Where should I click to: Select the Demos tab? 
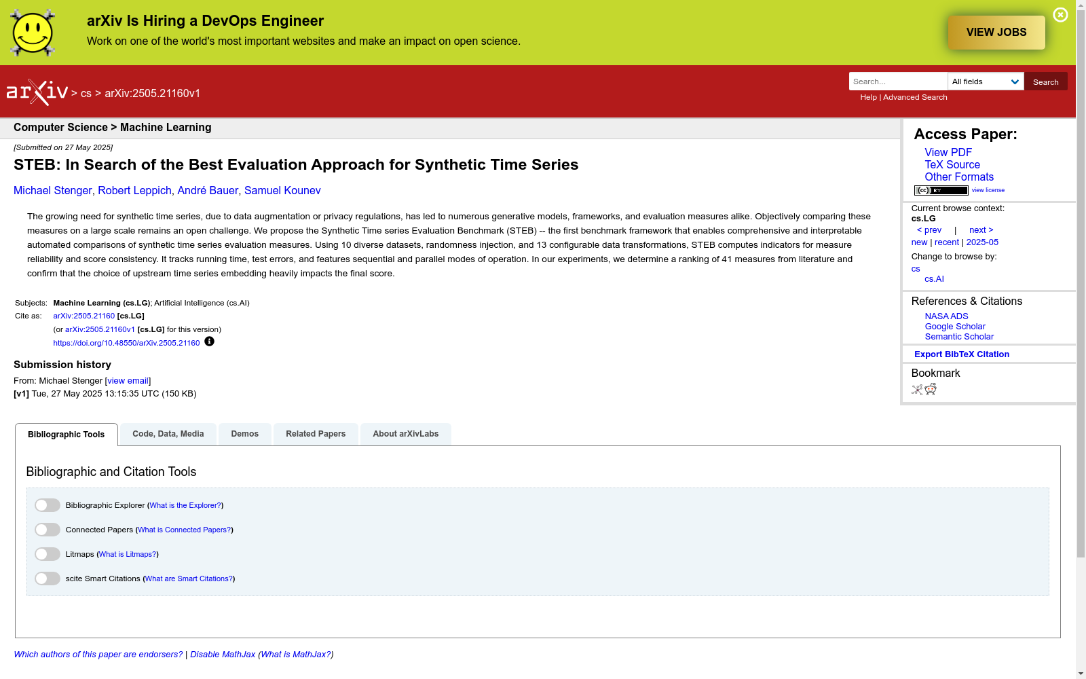point(244,434)
